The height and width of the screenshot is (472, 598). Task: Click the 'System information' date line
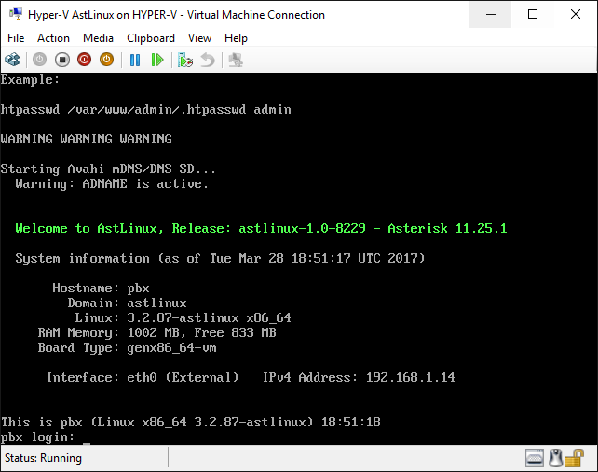pos(220,258)
